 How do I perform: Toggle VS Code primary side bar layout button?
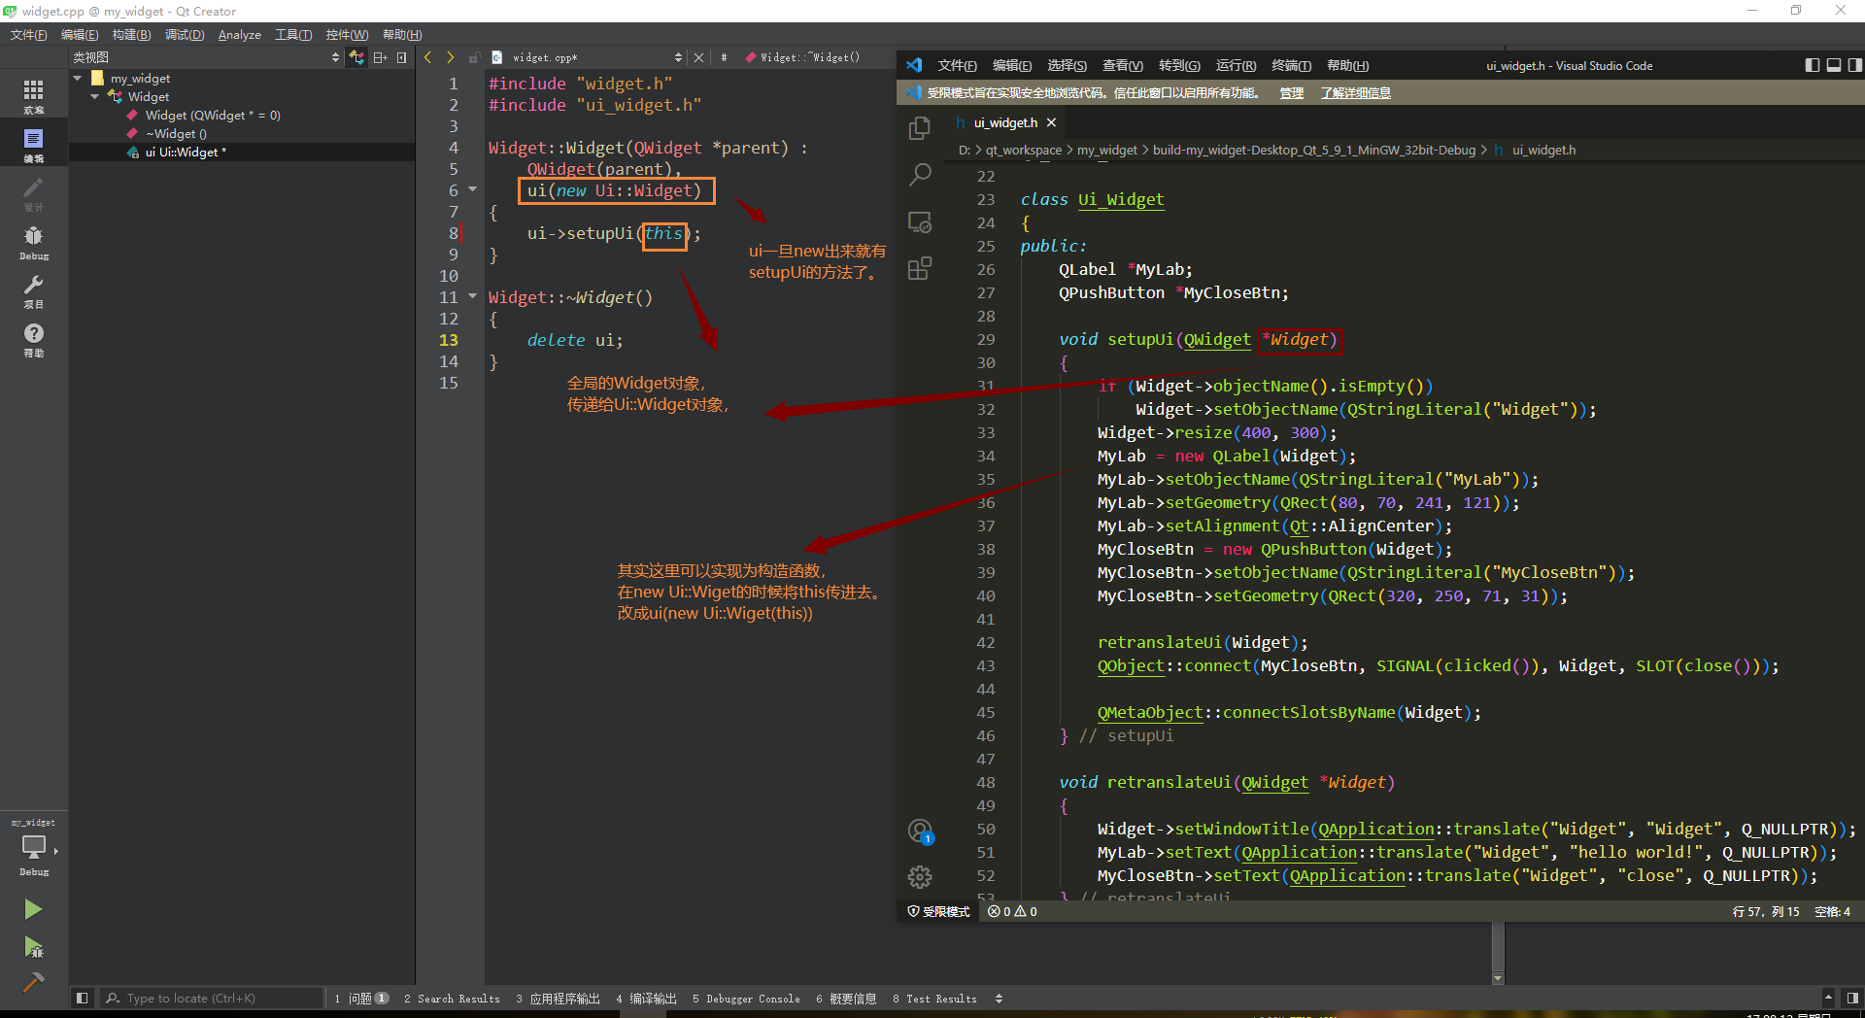click(1812, 65)
